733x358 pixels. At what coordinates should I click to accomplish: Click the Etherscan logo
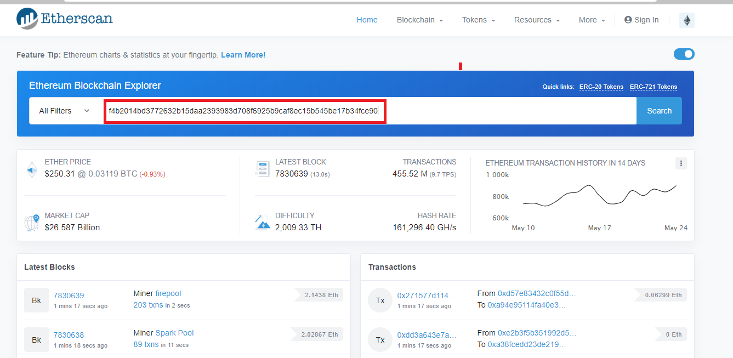click(65, 19)
